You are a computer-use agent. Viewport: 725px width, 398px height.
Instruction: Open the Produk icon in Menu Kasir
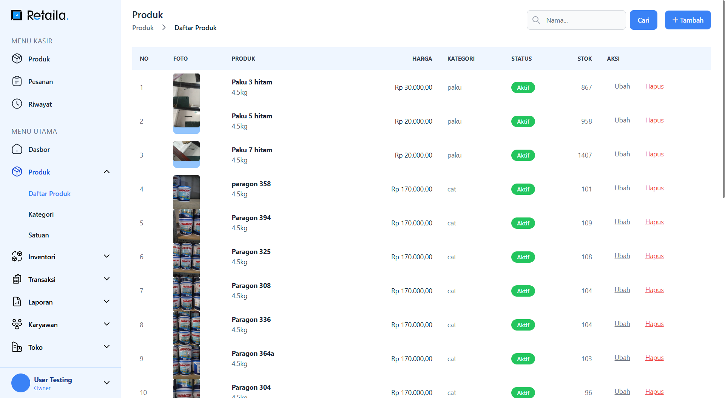(17, 59)
